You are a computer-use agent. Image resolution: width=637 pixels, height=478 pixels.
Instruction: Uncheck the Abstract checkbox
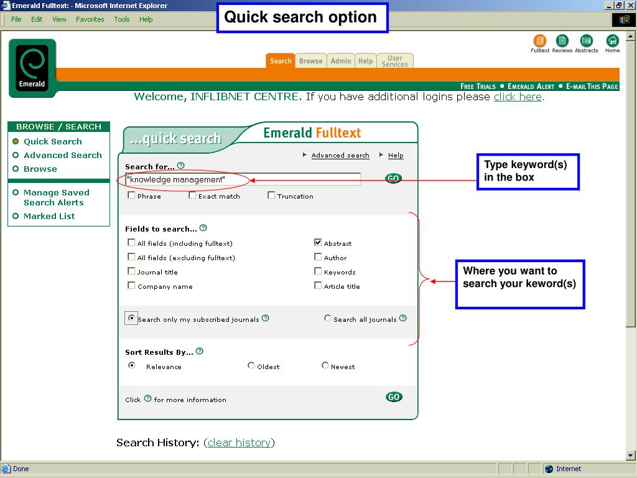point(318,243)
